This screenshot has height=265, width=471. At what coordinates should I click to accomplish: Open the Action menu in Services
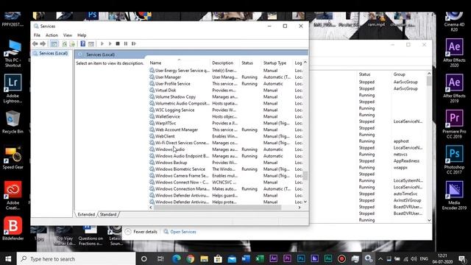[52, 35]
